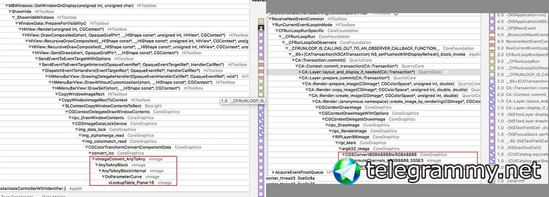
Task: Click the gear icon atop the left icon column
Action: [261, 21]
